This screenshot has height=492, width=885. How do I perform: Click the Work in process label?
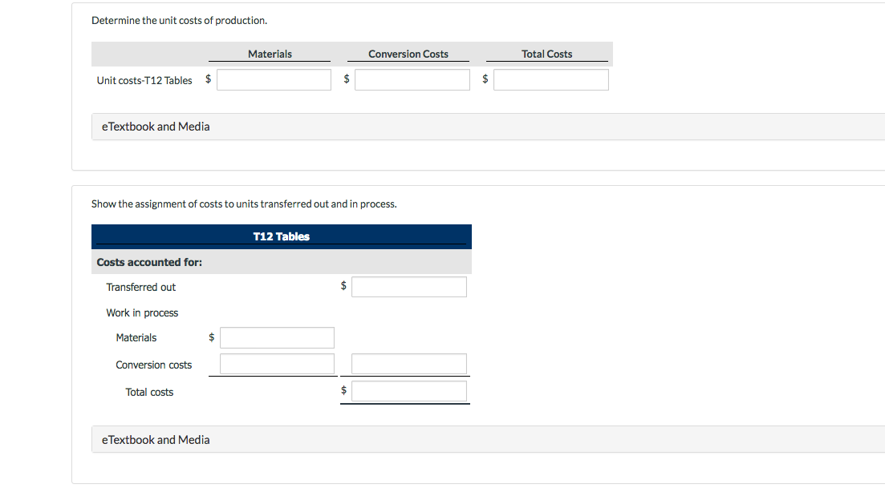[142, 313]
